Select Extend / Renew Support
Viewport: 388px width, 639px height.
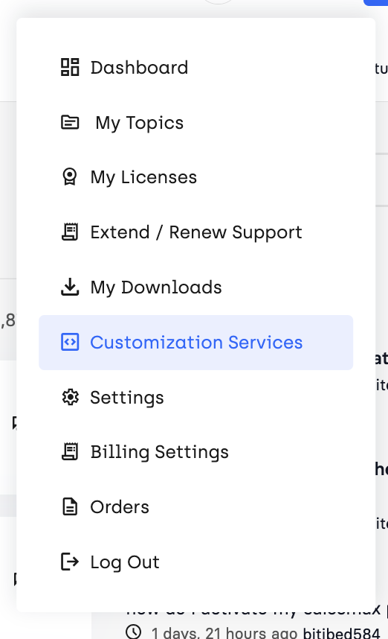point(196,232)
